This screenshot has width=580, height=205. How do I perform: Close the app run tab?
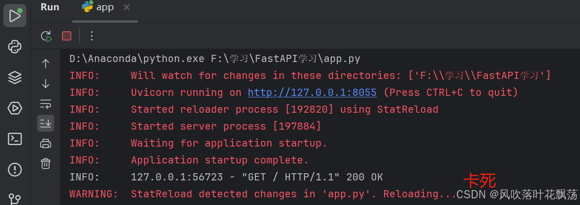click(127, 7)
